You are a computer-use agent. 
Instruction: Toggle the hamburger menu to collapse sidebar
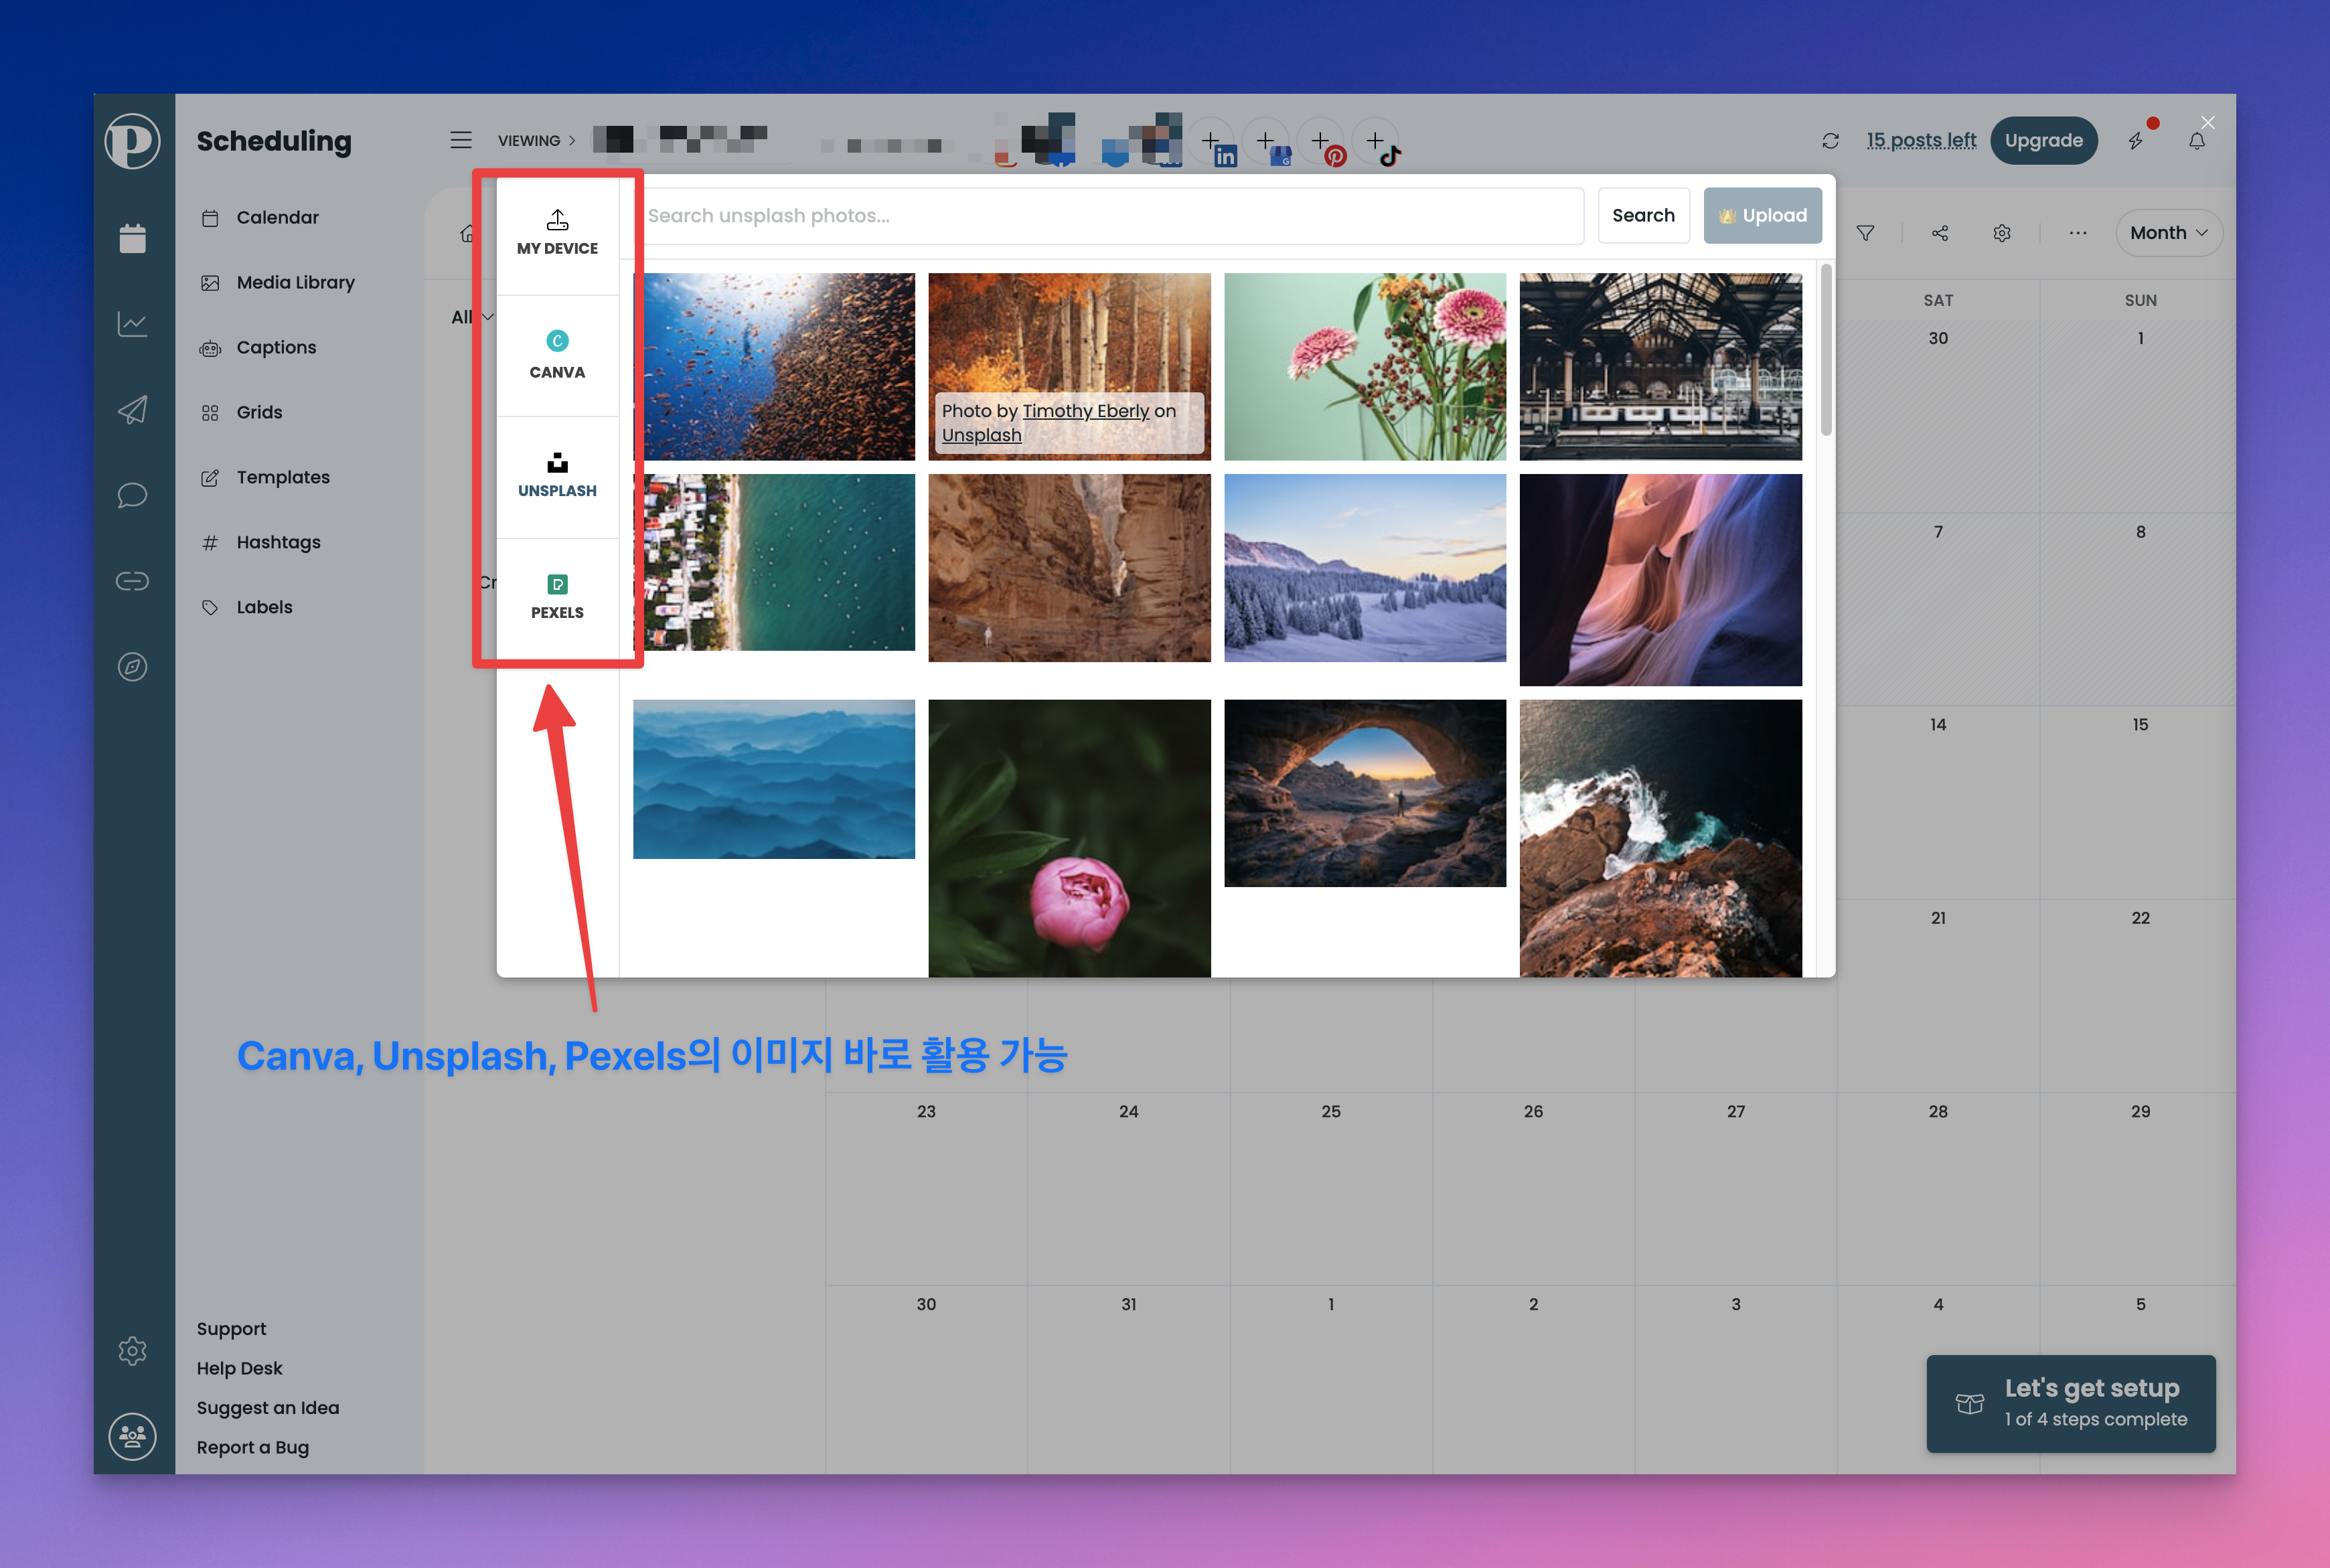tap(460, 140)
